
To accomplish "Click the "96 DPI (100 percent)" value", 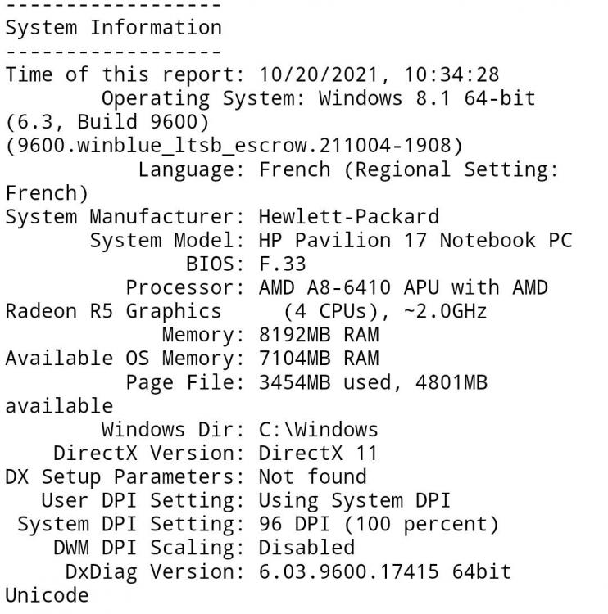I will pyautogui.click(x=379, y=524).
